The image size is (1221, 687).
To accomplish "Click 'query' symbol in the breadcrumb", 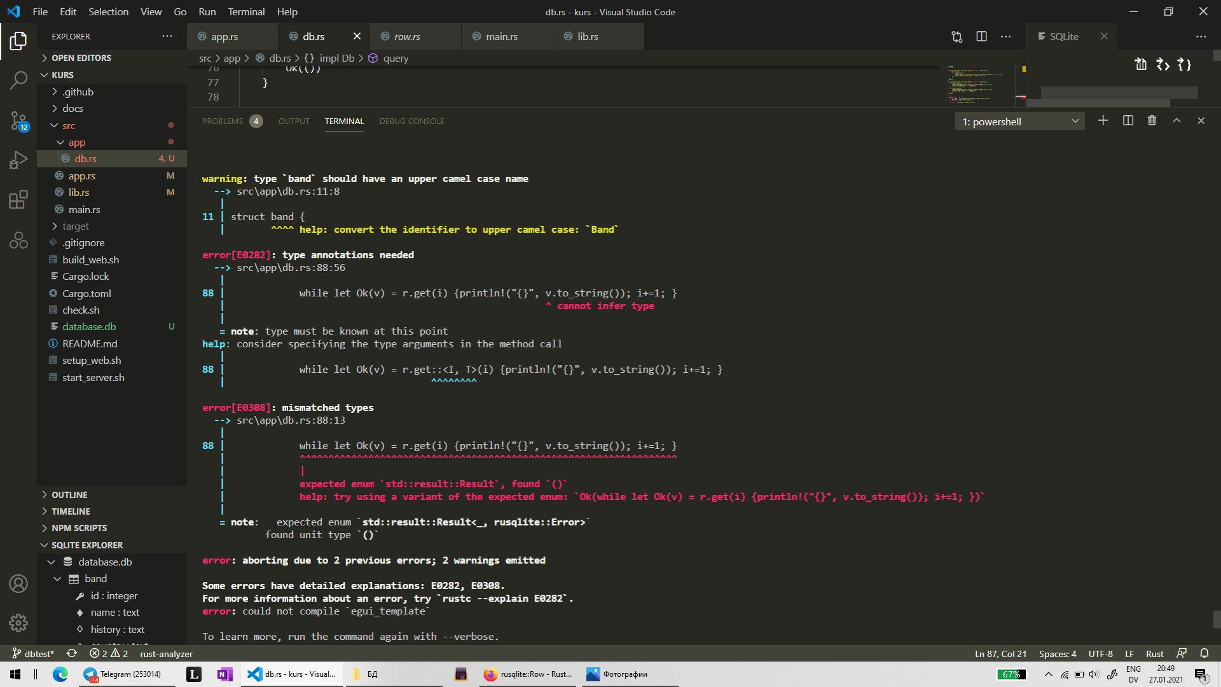I will coord(396,59).
